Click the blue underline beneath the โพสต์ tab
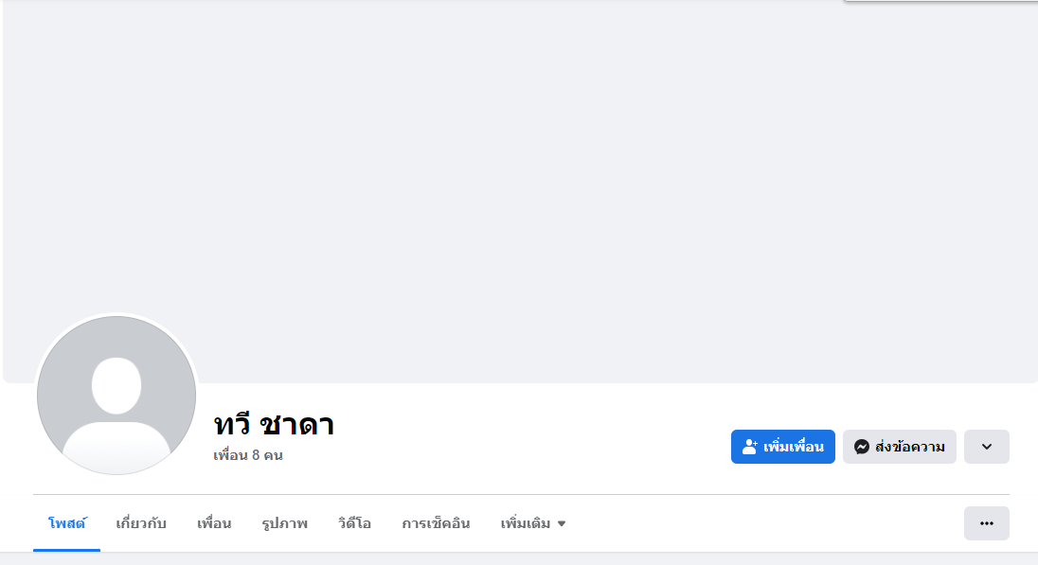 66,549
